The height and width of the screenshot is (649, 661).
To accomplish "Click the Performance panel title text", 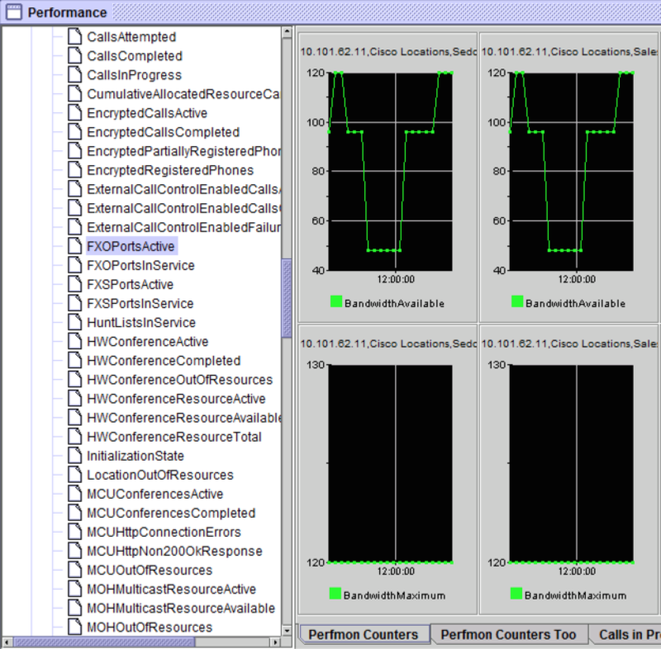I will (68, 12).
